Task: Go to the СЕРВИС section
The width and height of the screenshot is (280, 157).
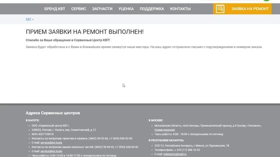Action: 79,9
